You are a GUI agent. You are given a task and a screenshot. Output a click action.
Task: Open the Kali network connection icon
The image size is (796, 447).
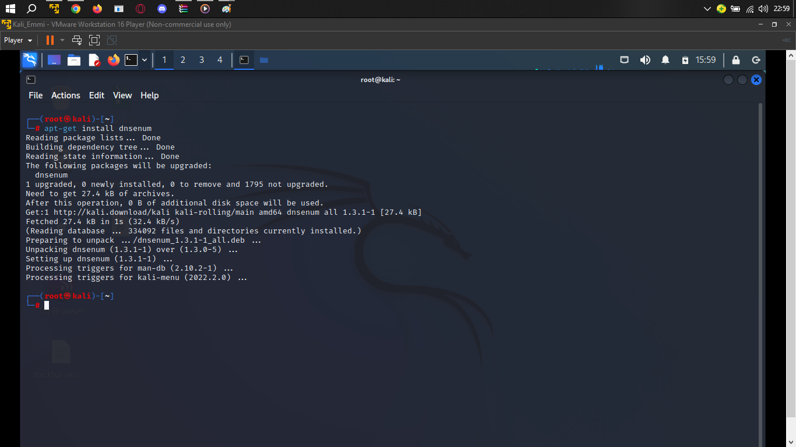(x=624, y=60)
